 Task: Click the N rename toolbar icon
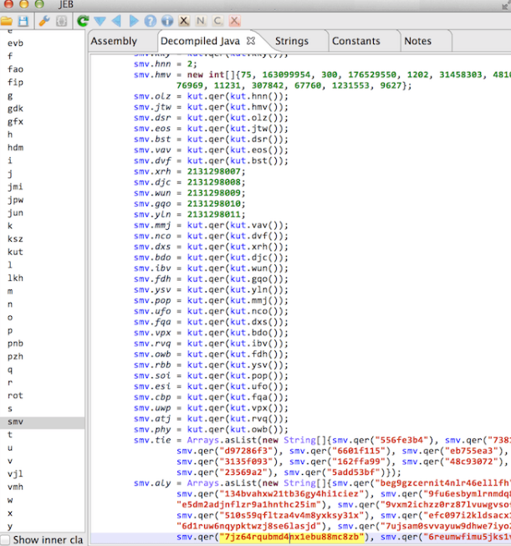tap(201, 21)
